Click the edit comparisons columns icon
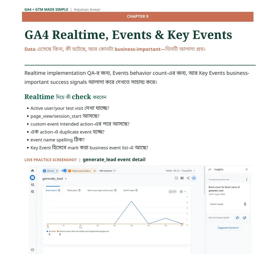 pos(182,178)
